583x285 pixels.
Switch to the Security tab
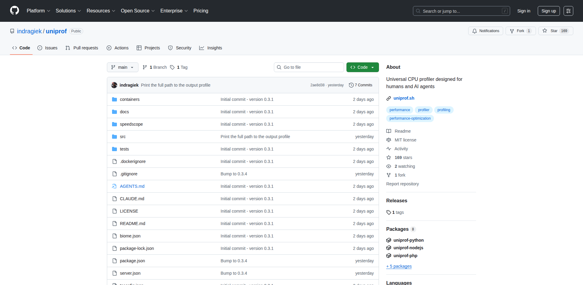(180, 48)
